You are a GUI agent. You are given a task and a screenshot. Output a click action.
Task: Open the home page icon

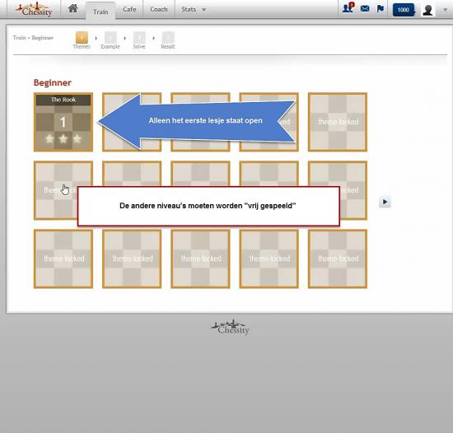72,8
